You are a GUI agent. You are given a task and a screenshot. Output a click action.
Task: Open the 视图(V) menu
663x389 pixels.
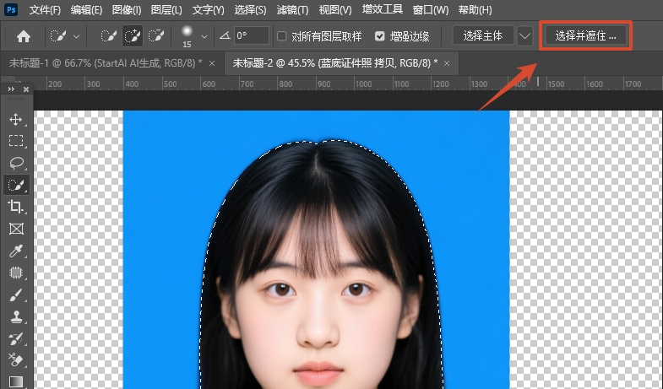tap(335, 10)
